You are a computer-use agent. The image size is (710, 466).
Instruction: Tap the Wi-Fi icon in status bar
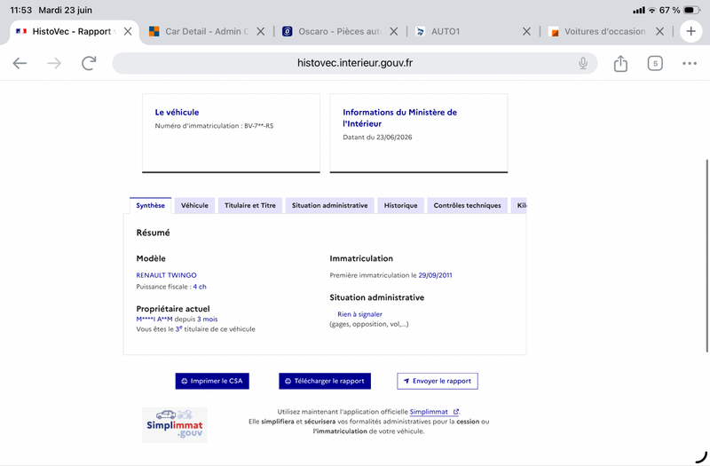point(652,10)
